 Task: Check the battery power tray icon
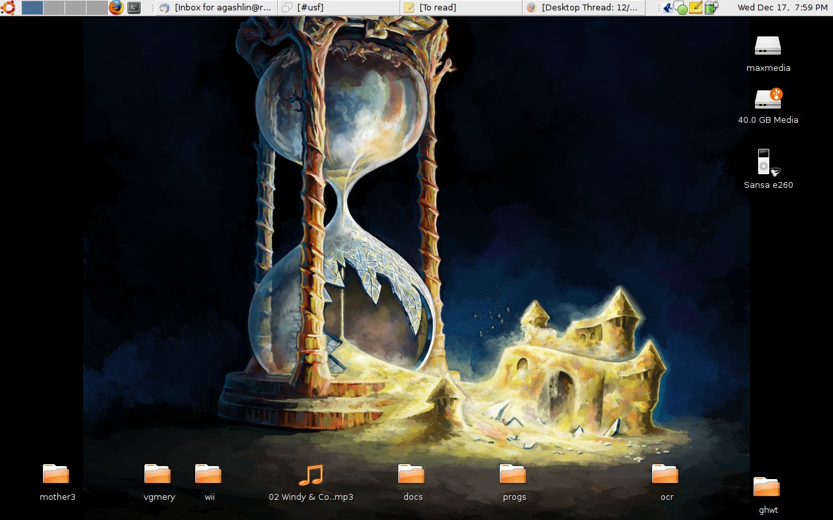[x=711, y=8]
